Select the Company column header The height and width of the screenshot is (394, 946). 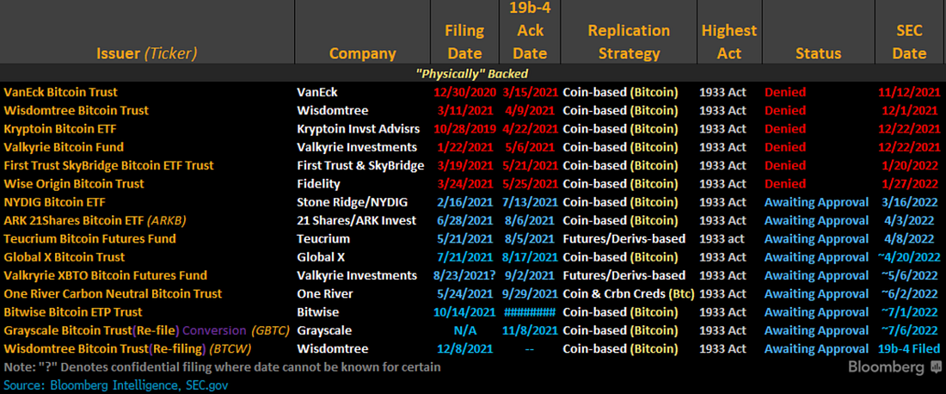tap(363, 53)
